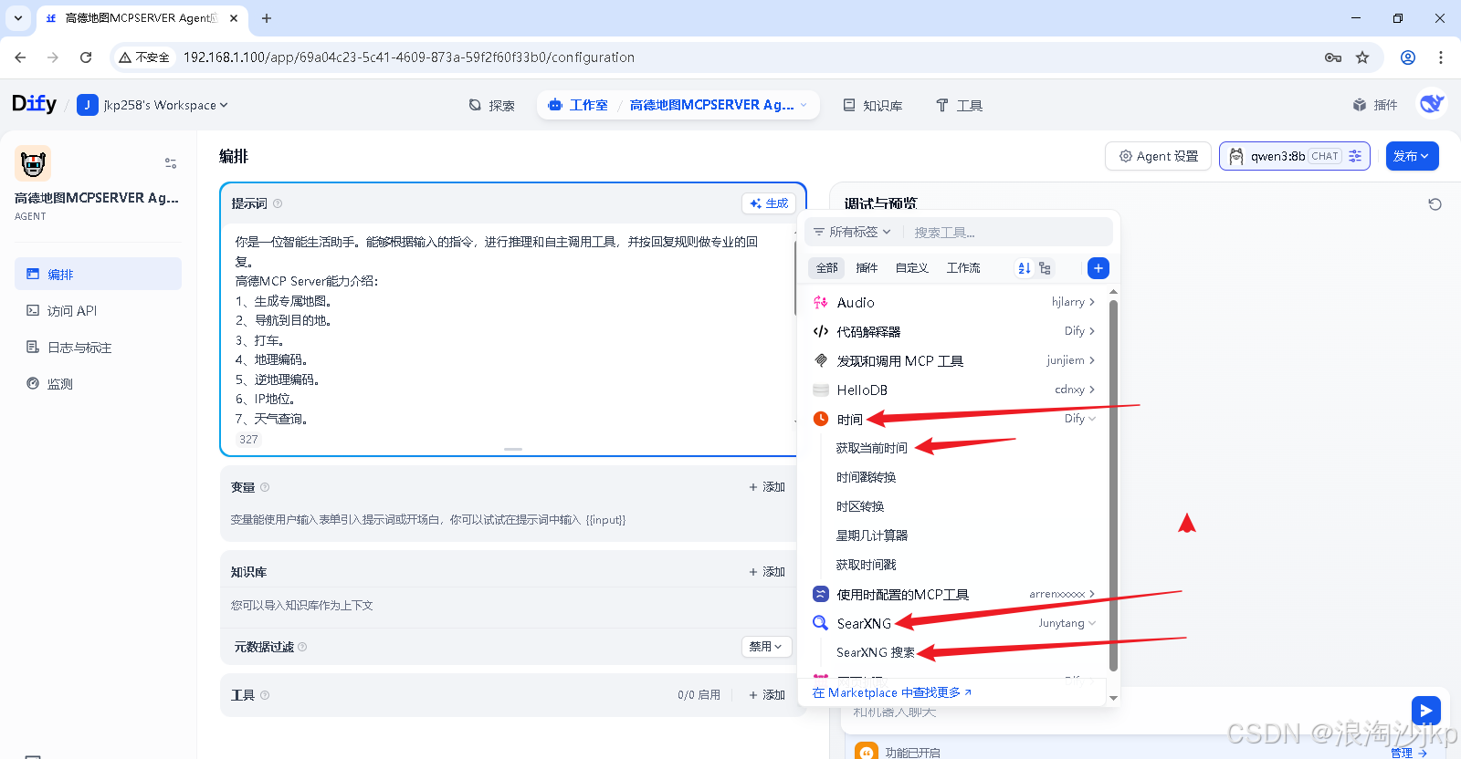Image resolution: width=1461 pixels, height=759 pixels.
Task: Toggle the A-Z sort view icon
Action: coord(1024,268)
